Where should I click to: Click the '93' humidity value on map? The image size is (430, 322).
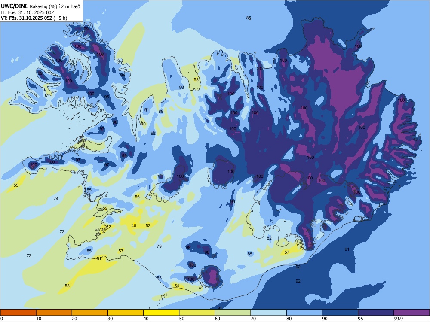(181, 87)
